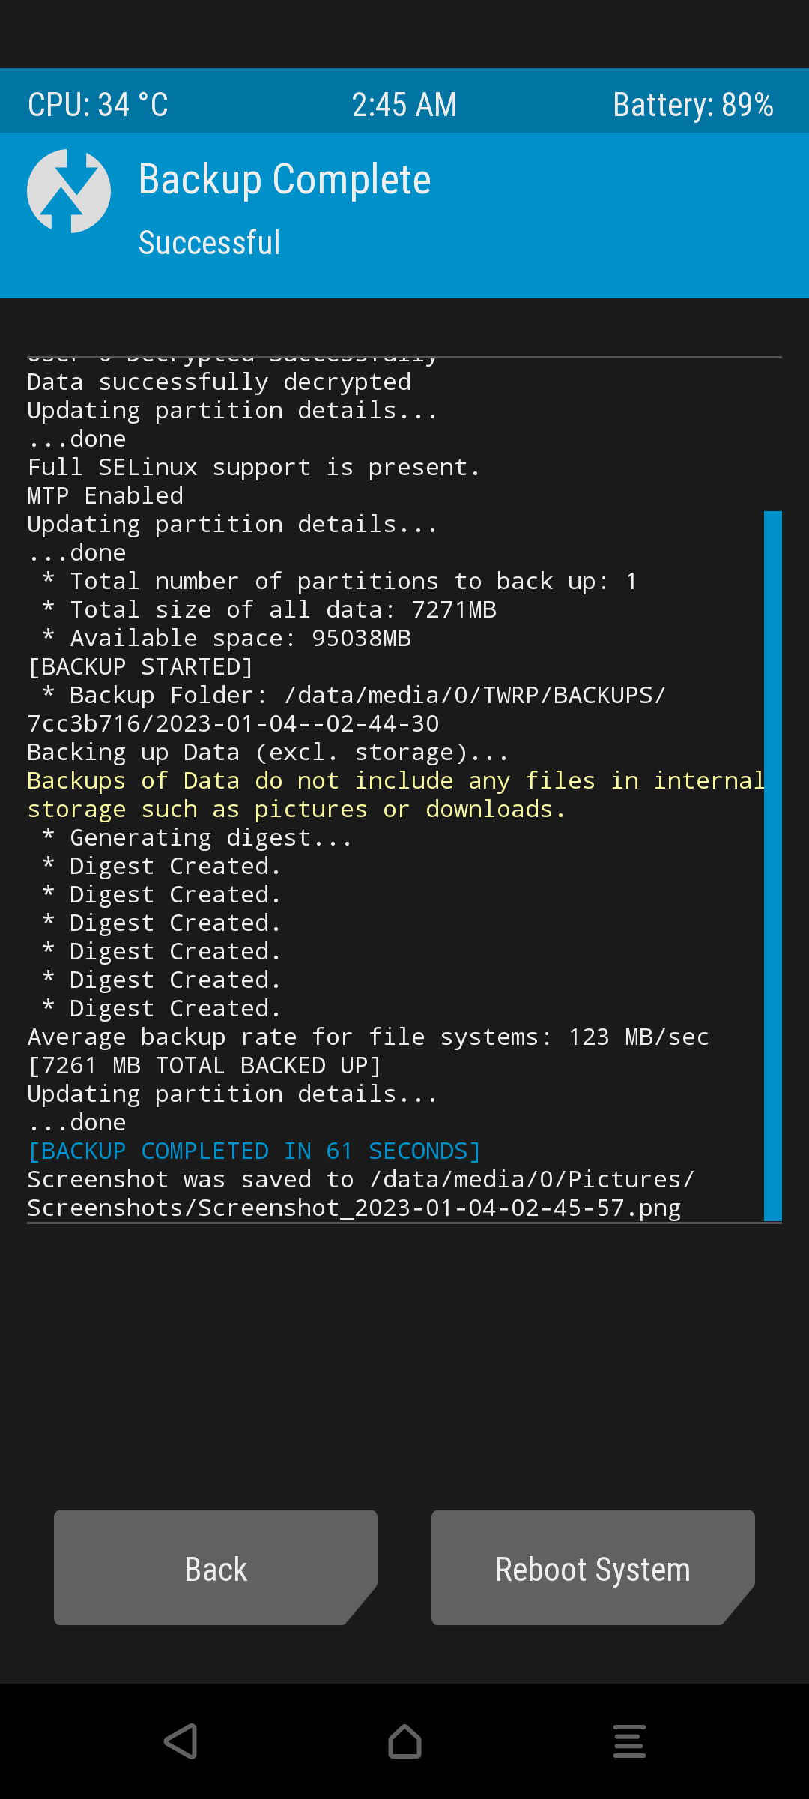The height and width of the screenshot is (1799, 809).
Task: Tap the CPU temperature readout
Action: 98,105
